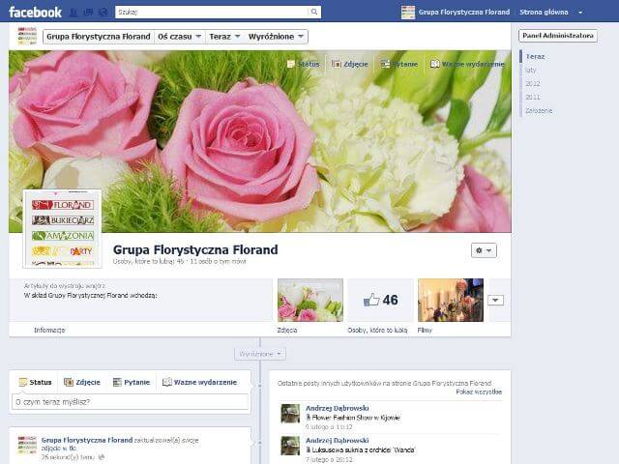Click the page avatar in the top bar

pos(408,13)
